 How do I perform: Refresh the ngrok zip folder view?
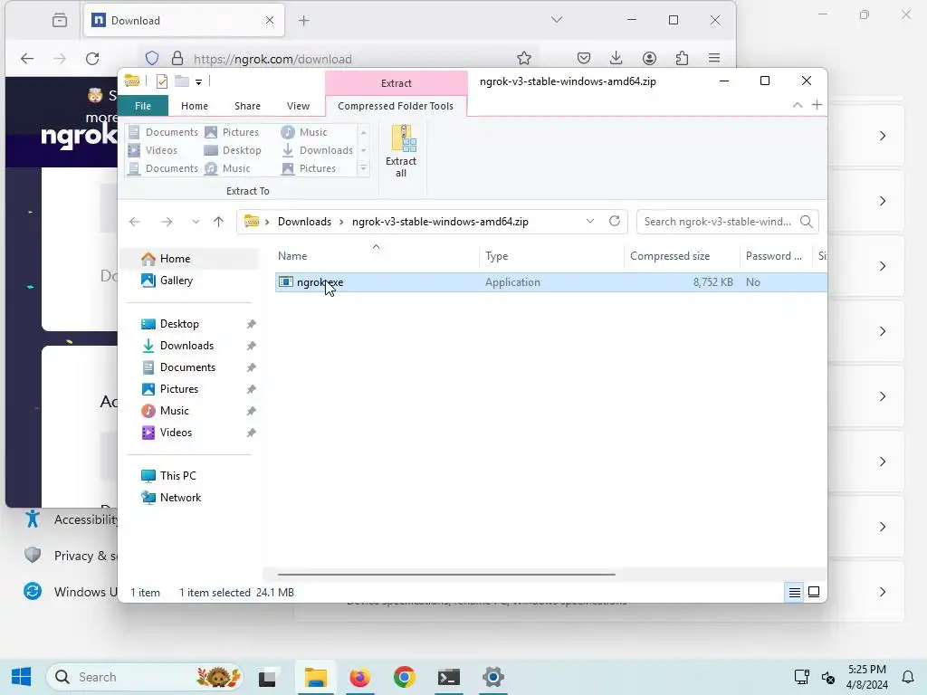click(615, 221)
